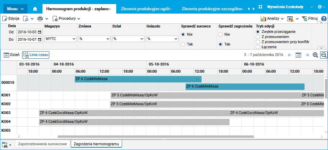Set Sprawdź surowce to Tak

click(183, 44)
